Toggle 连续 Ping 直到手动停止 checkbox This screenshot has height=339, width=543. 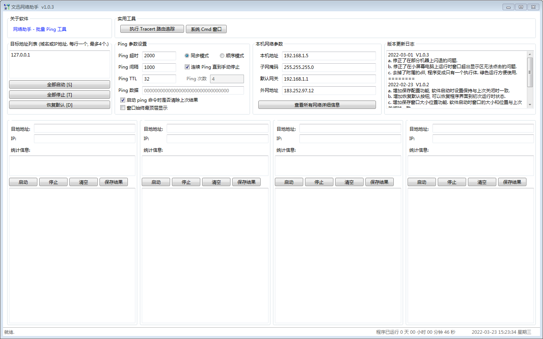pyautogui.click(x=187, y=67)
